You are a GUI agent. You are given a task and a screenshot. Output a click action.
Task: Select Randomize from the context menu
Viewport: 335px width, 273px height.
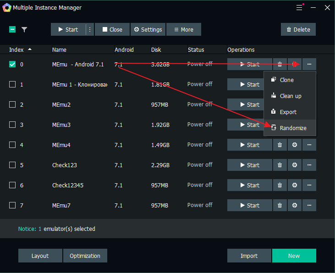click(290, 128)
